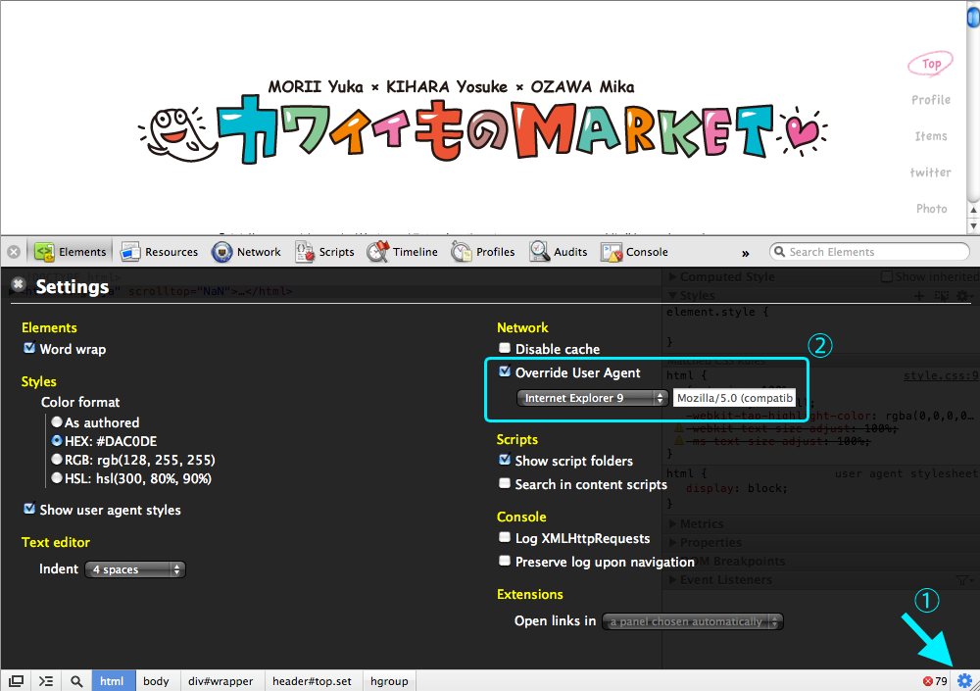Switch to the Scripts panel
The width and height of the screenshot is (980, 691).
pos(324,251)
